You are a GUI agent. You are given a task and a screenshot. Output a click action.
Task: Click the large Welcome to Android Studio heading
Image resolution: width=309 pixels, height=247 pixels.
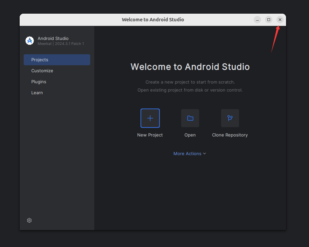coord(190,67)
